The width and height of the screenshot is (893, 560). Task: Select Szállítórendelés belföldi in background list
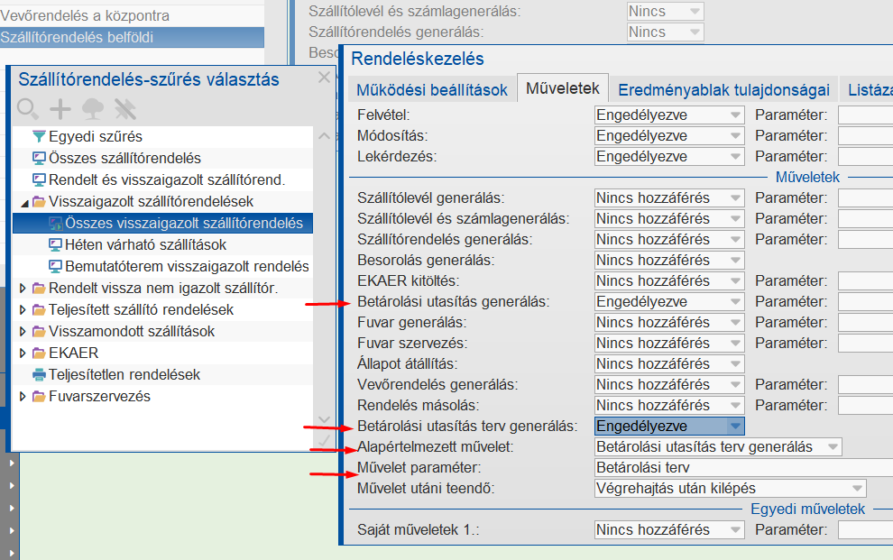[132, 38]
